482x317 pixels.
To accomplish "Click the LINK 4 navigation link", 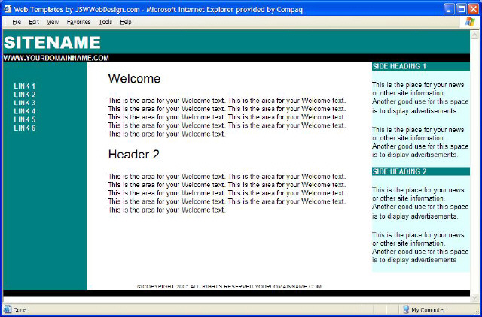I will (25, 111).
